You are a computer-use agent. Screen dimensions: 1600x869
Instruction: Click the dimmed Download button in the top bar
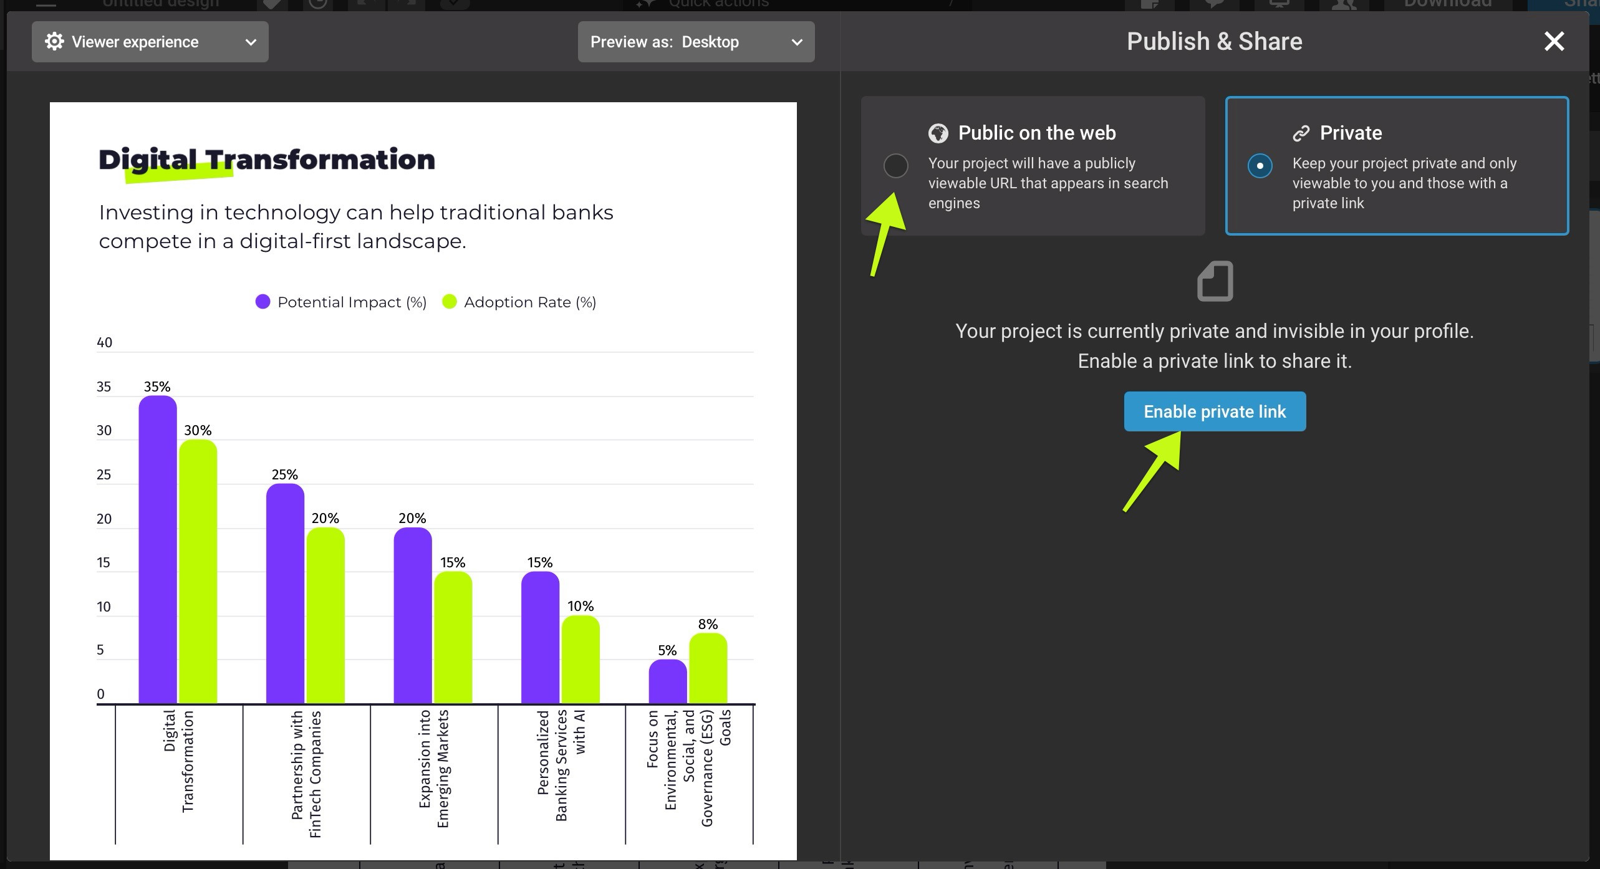1447,4
